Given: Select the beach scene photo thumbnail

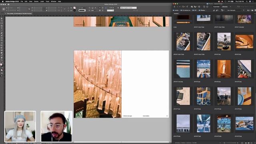Looking at the screenshot, I should click(x=204, y=69).
